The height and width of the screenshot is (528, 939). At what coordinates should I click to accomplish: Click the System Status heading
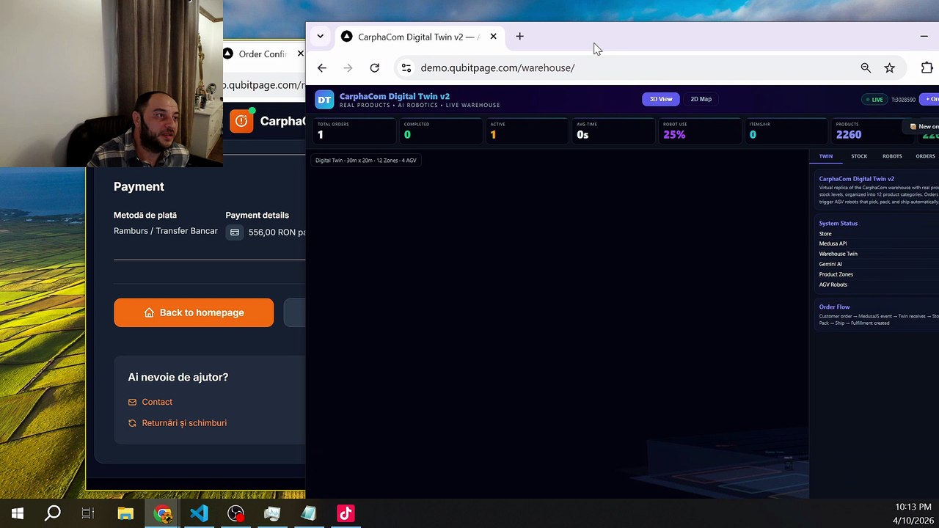point(838,224)
